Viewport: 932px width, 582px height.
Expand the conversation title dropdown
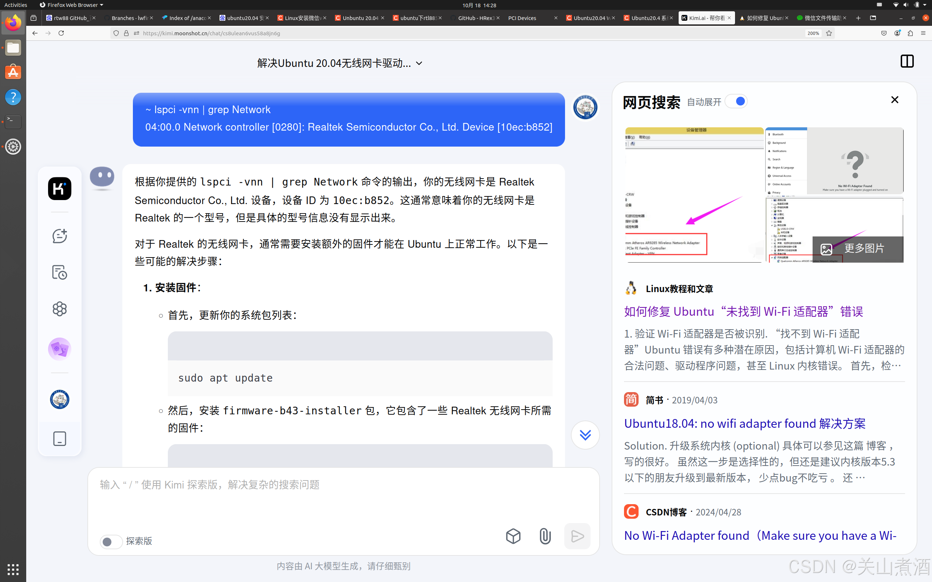(x=419, y=63)
